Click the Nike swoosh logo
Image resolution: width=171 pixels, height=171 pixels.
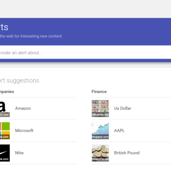point(5,153)
